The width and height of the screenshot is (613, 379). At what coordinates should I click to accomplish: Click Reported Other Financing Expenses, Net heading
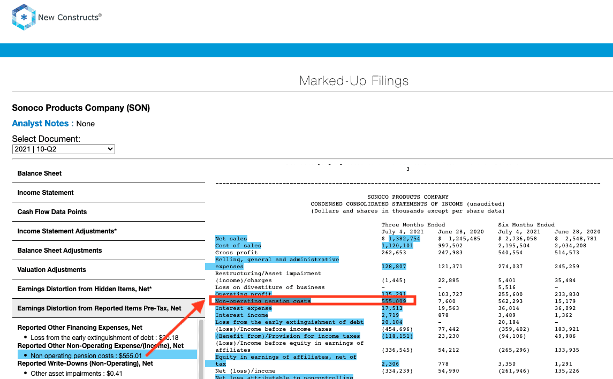tap(80, 328)
